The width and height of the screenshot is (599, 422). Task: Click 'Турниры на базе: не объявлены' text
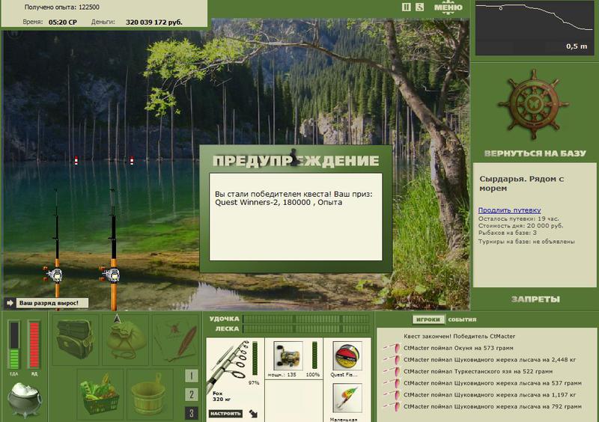coord(526,242)
